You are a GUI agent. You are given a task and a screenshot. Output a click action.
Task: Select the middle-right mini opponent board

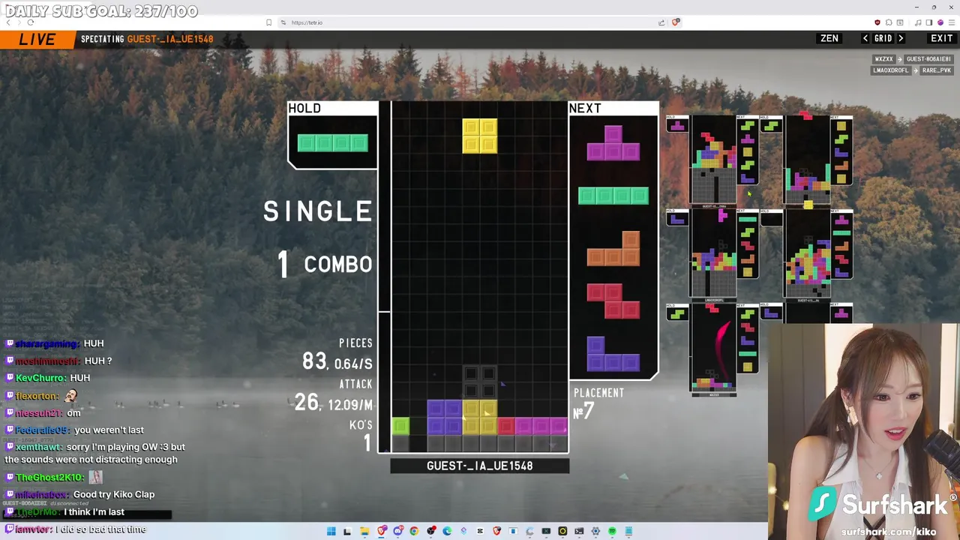click(x=807, y=253)
